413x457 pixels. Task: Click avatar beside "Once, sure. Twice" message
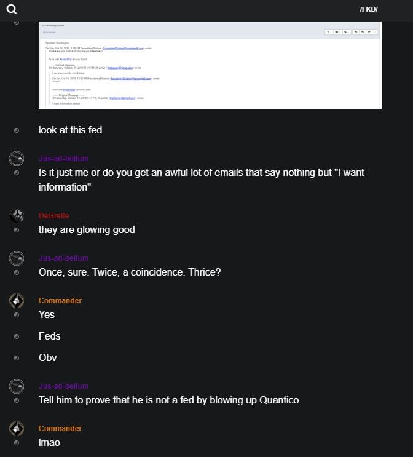point(17,258)
